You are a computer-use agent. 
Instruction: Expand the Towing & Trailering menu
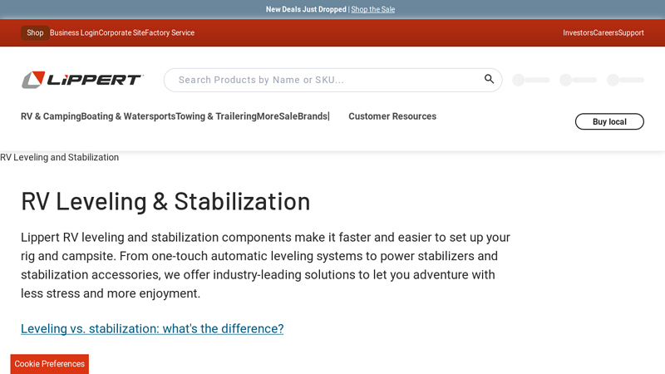216,116
